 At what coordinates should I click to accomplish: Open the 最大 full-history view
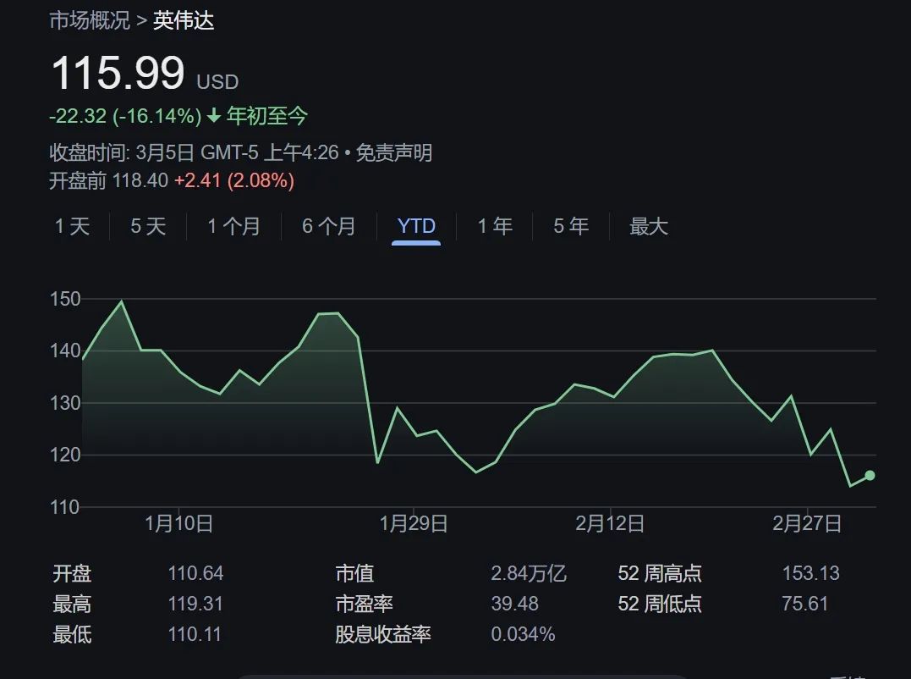pos(647,226)
